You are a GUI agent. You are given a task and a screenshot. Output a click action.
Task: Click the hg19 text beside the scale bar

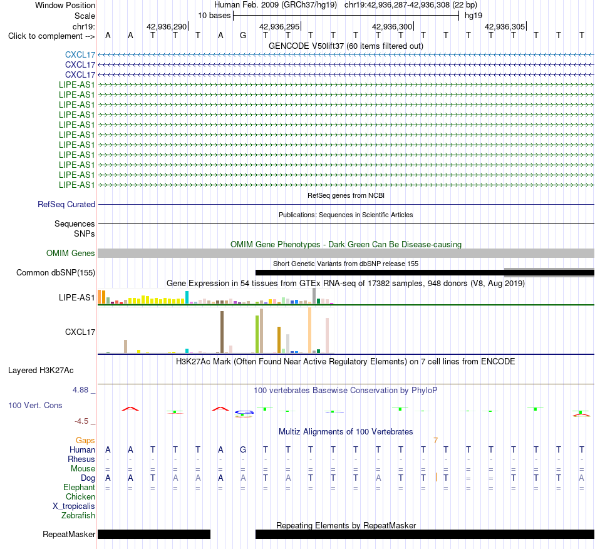tap(473, 16)
